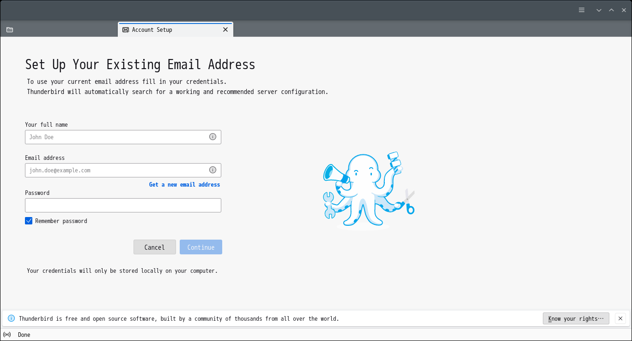Screen dimensions: 632x341
Task: Click the text 'To use your current email address'
Action: point(127,82)
